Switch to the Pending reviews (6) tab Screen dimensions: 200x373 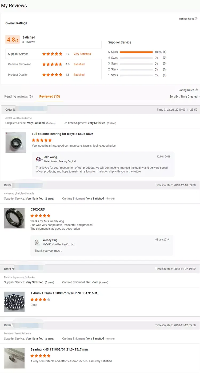18,96
